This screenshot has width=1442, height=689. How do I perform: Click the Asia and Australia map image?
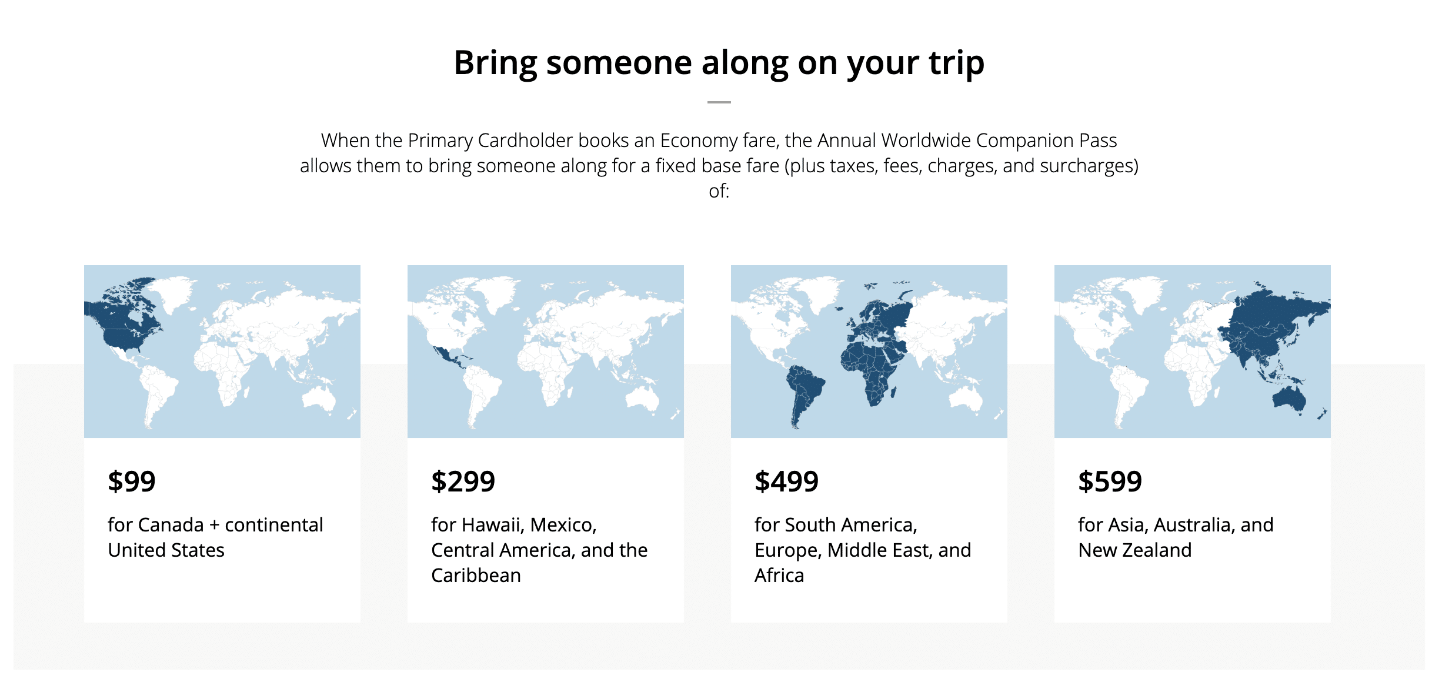click(x=1192, y=351)
